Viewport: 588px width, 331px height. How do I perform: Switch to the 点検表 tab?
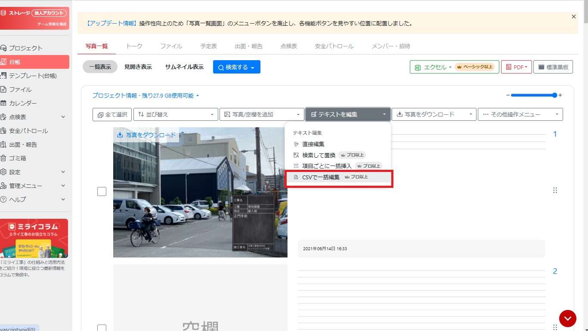(x=289, y=46)
